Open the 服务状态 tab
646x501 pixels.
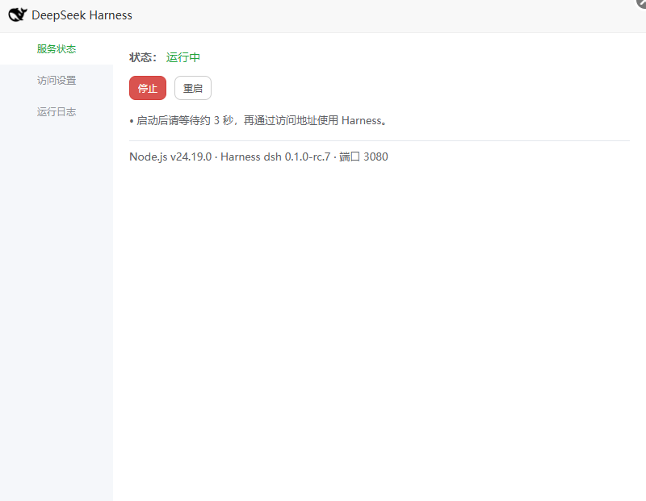coord(57,49)
